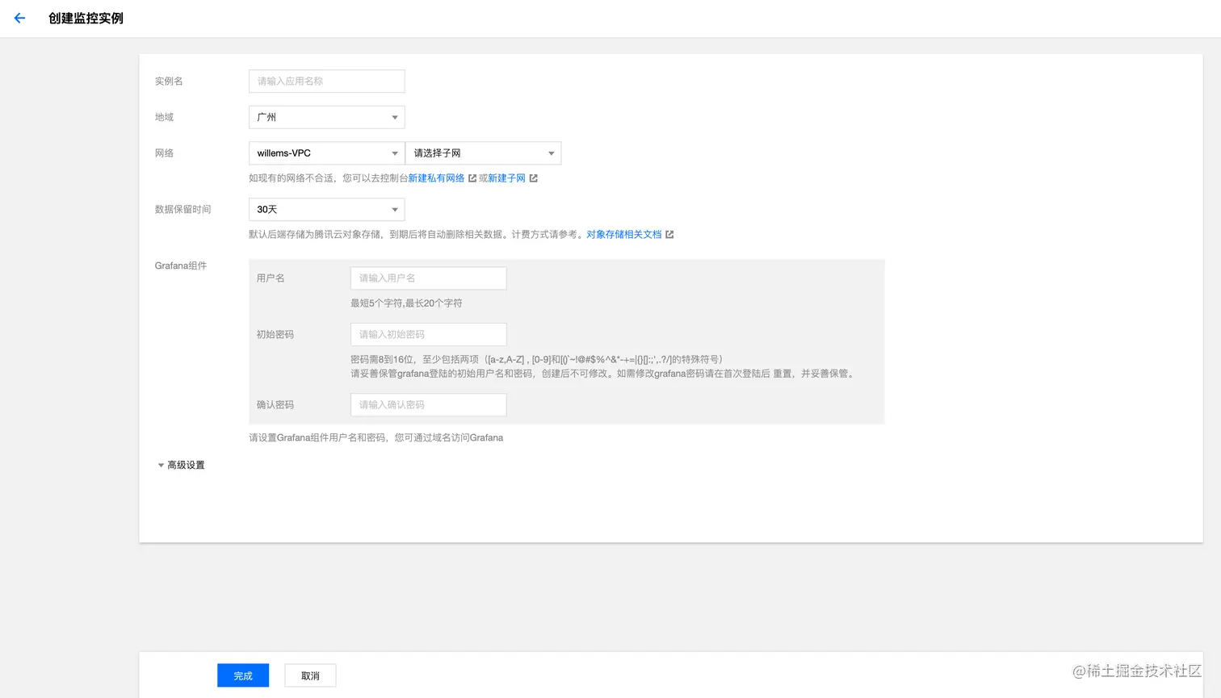Focus the 实例名 input field
Screen dimensions: 1221x698
(326, 81)
